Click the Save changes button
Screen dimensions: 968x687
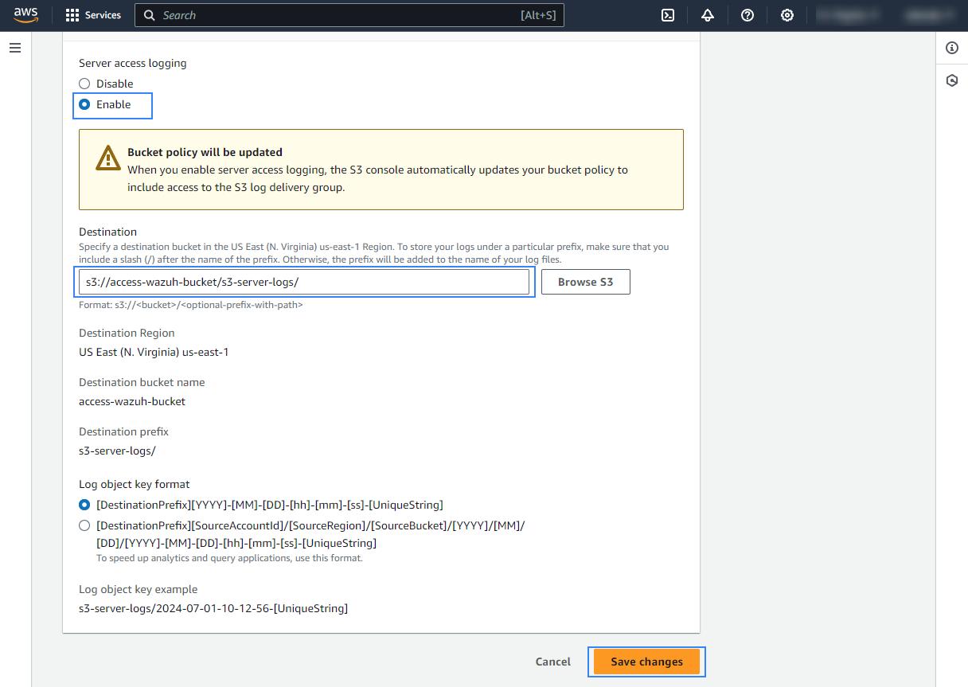point(646,662)
